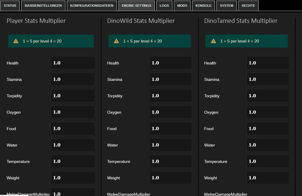Edit DinoTamed Oxygen multiplier field
Image resolution: width=302 pixels, height=196 pixels.
tap(268, 112)
